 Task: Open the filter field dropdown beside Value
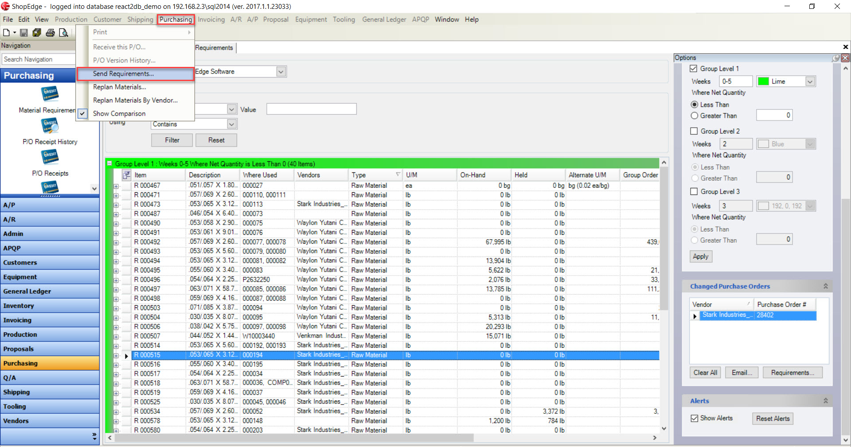click(x=231, y=109)
